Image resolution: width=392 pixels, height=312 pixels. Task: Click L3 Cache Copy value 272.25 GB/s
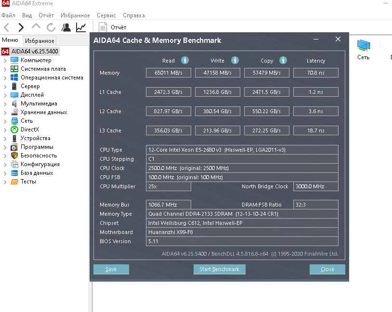click(x=267, y=130)
